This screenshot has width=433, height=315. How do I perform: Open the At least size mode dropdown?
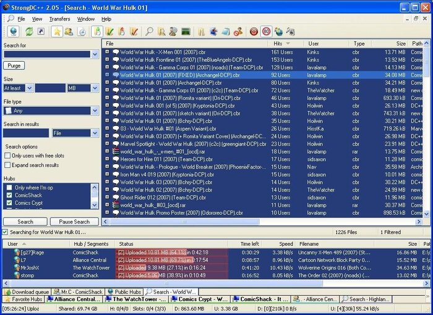pyautogui.click(x=30, y=88)
